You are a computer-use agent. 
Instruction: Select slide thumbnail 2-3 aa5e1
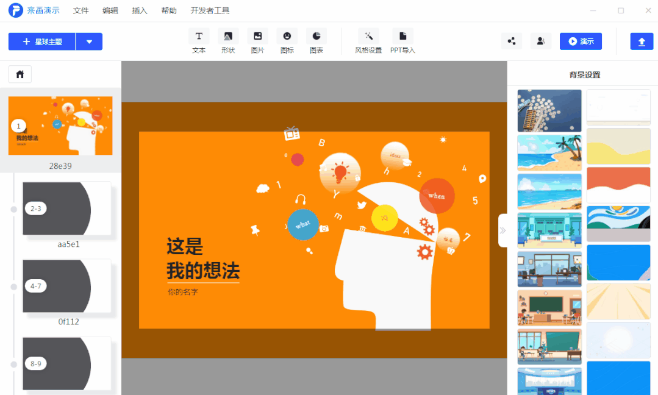66,208
